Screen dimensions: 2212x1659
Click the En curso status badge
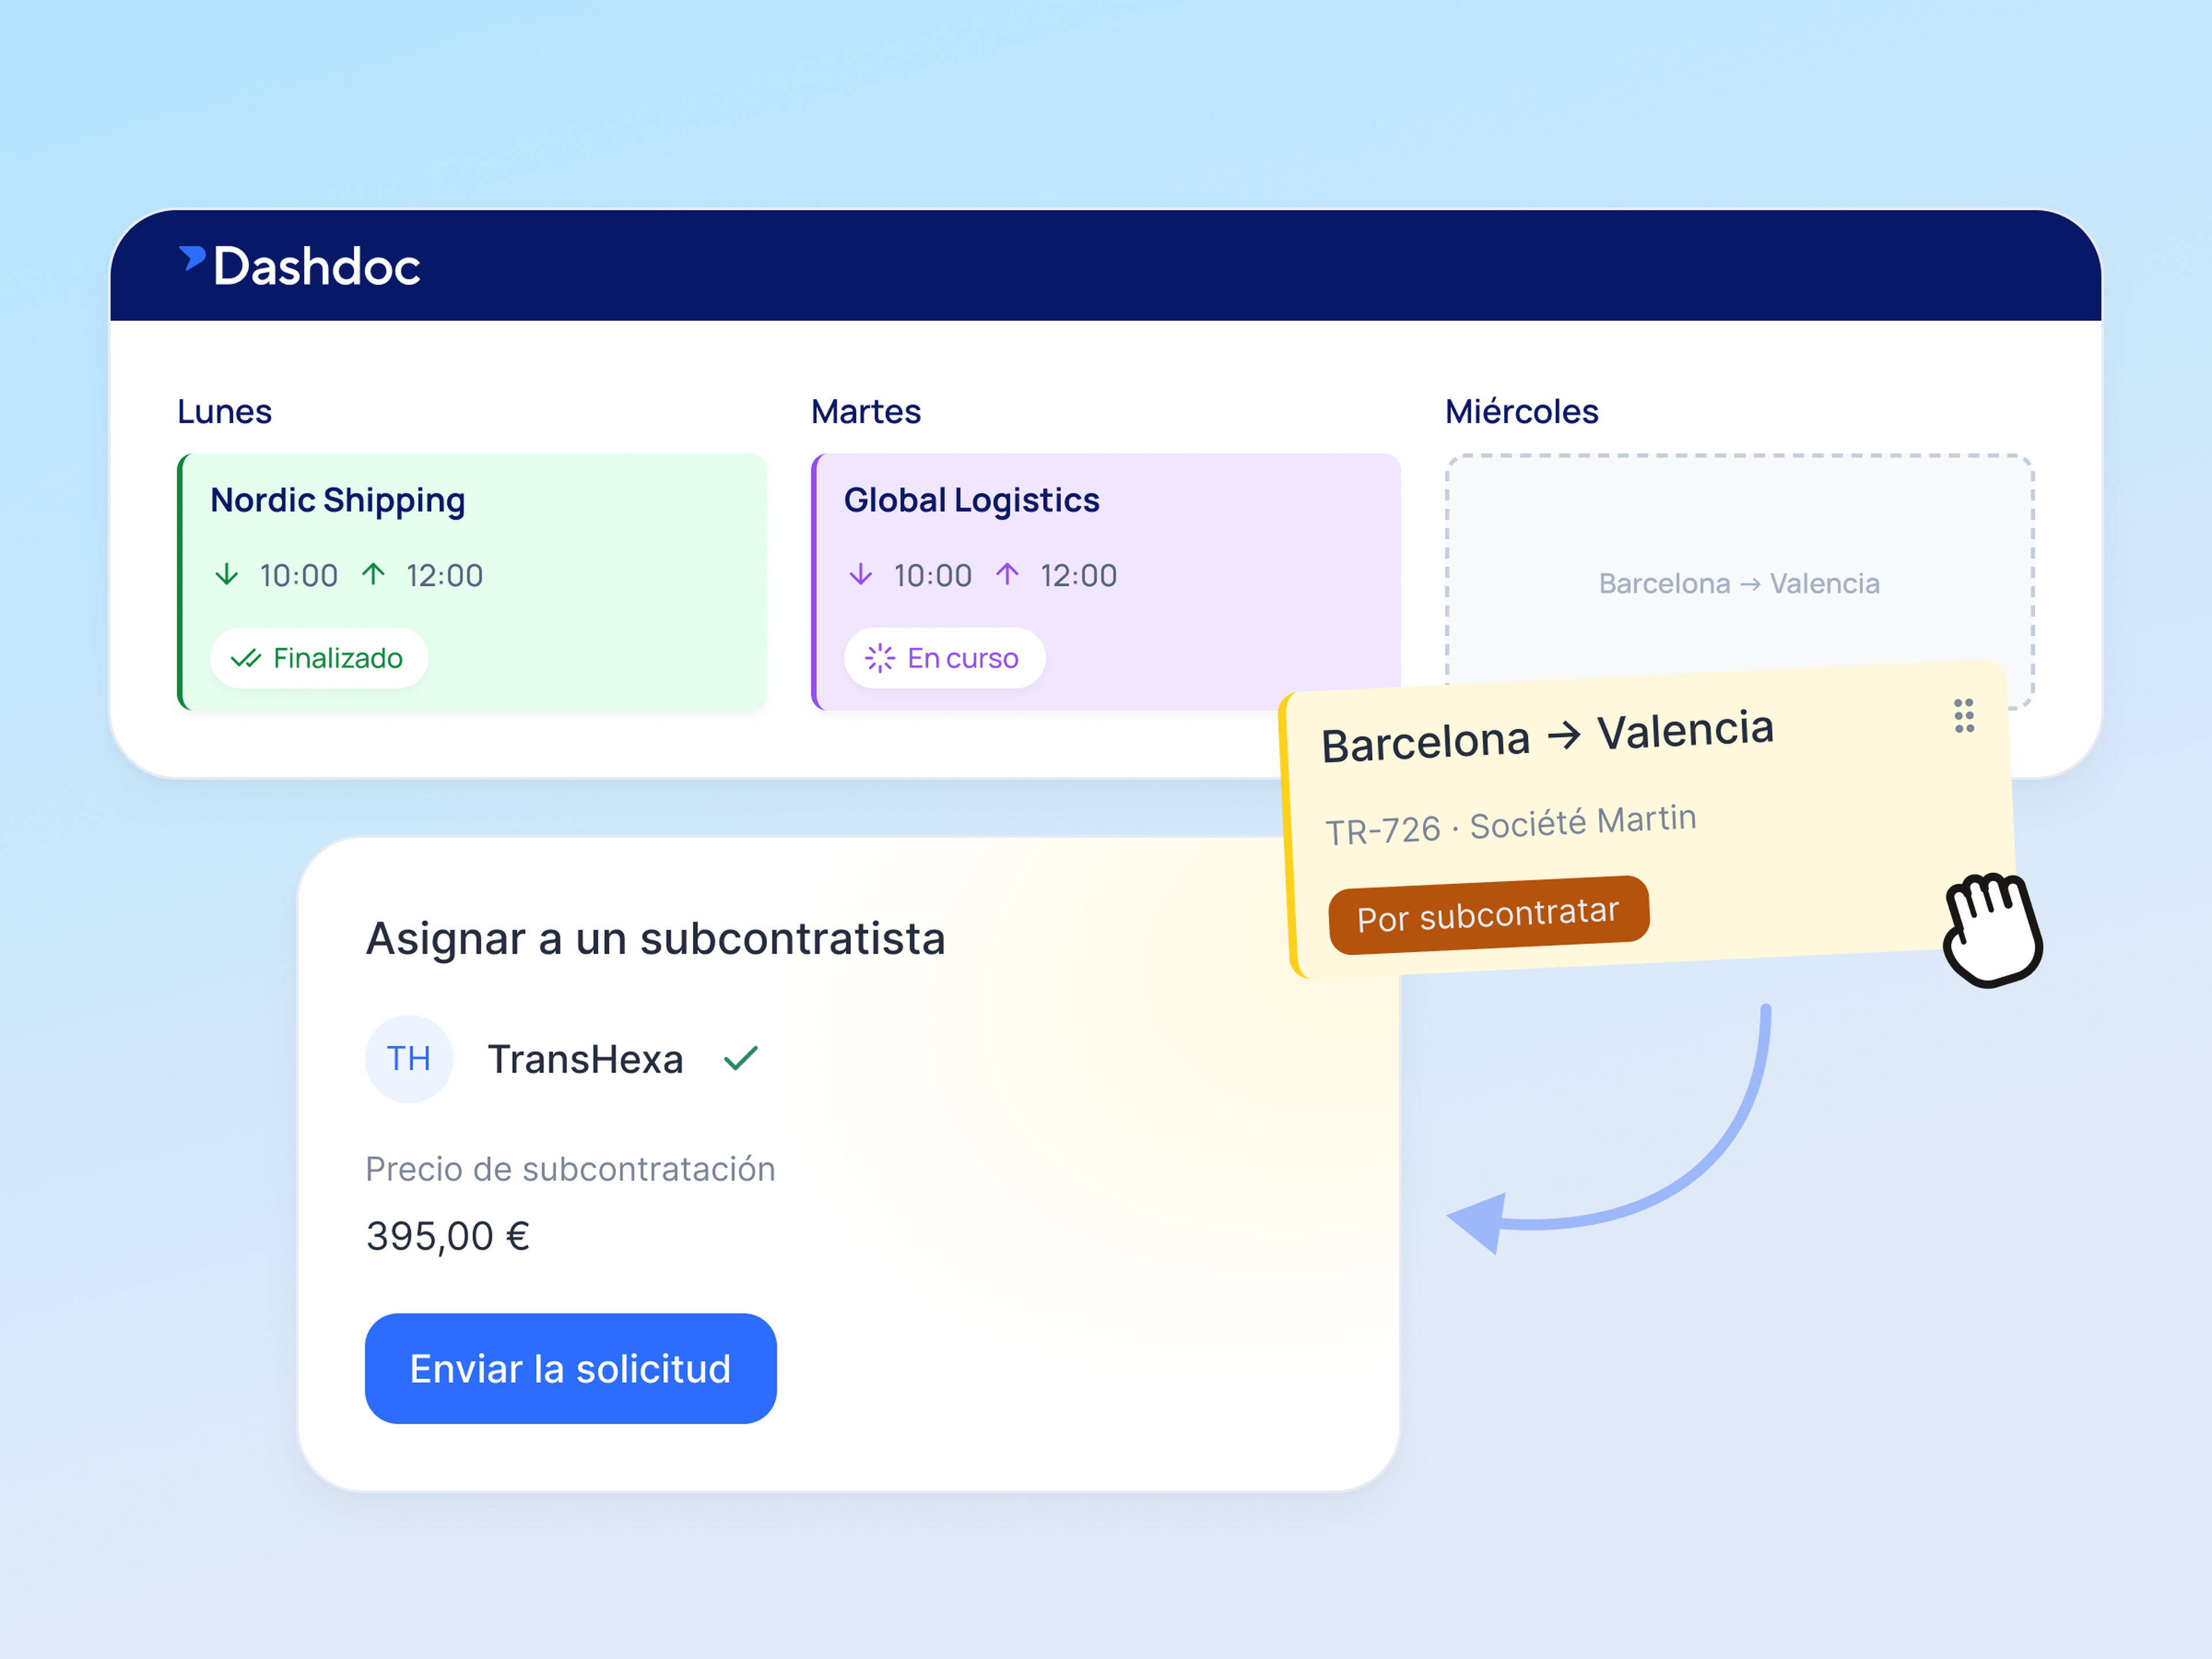pyautogui.click(x=944, y=658)
